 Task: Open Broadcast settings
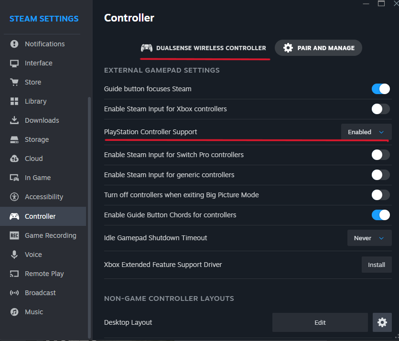pos(43,293)
